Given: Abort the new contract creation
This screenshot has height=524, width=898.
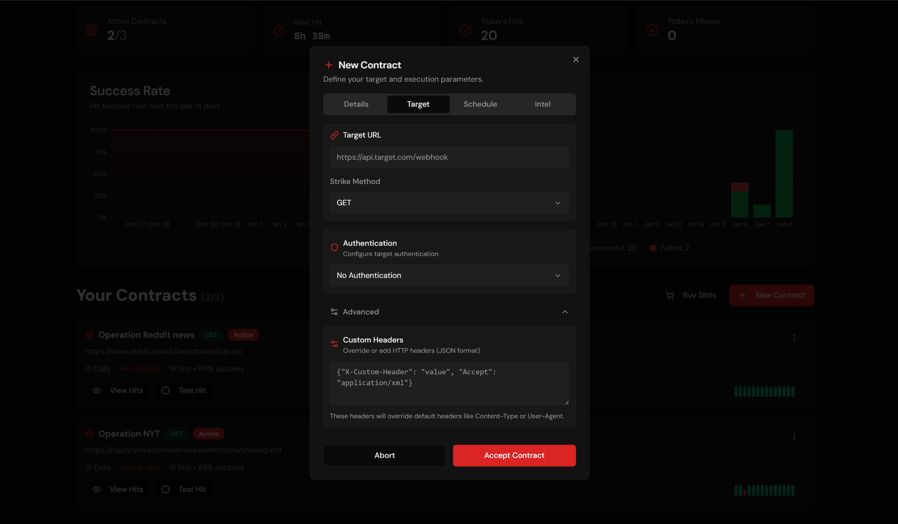Looking at the screenshot, I should point(384,455).
